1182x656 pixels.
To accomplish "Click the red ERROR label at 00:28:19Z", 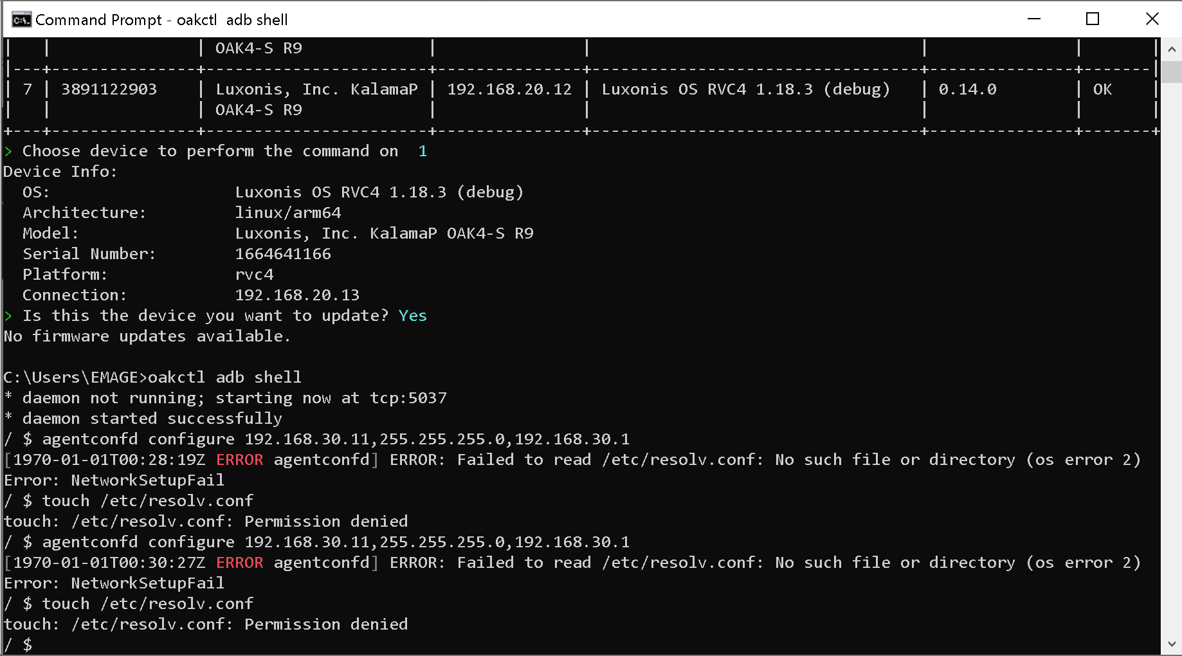I will [239, 460].
